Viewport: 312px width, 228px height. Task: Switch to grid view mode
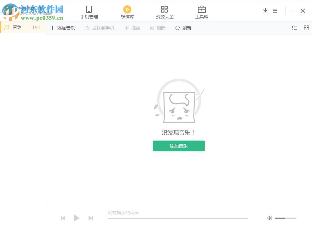point(306,28)
